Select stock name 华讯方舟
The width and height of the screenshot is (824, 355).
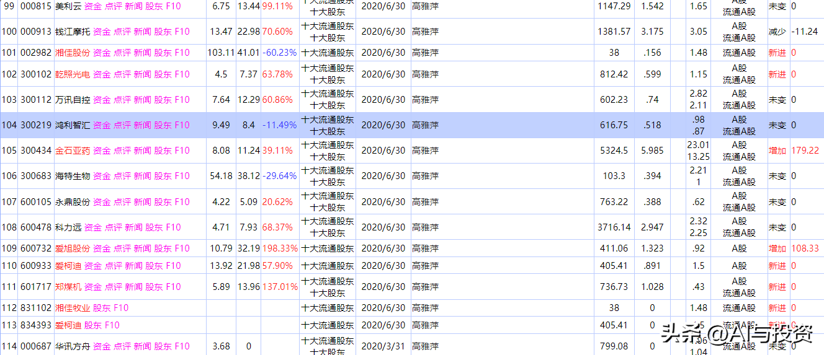pos(73,346)
